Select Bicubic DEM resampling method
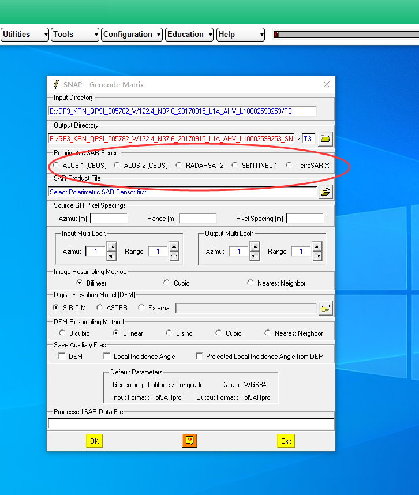 click(62, 333)
